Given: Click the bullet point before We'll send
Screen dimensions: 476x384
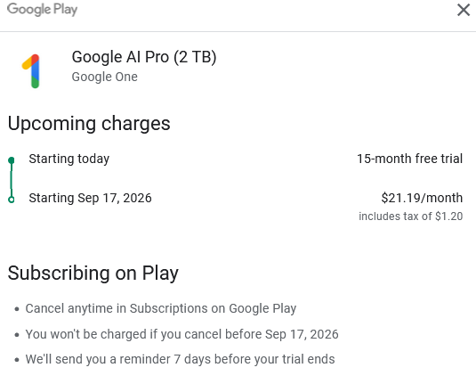Looking at the screenshot, I should coord(17,360).
